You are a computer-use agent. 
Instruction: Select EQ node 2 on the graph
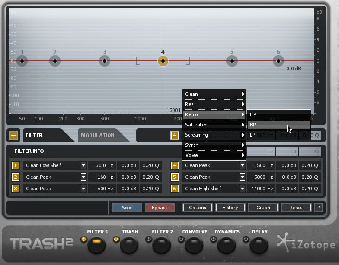tap(55, 61)
